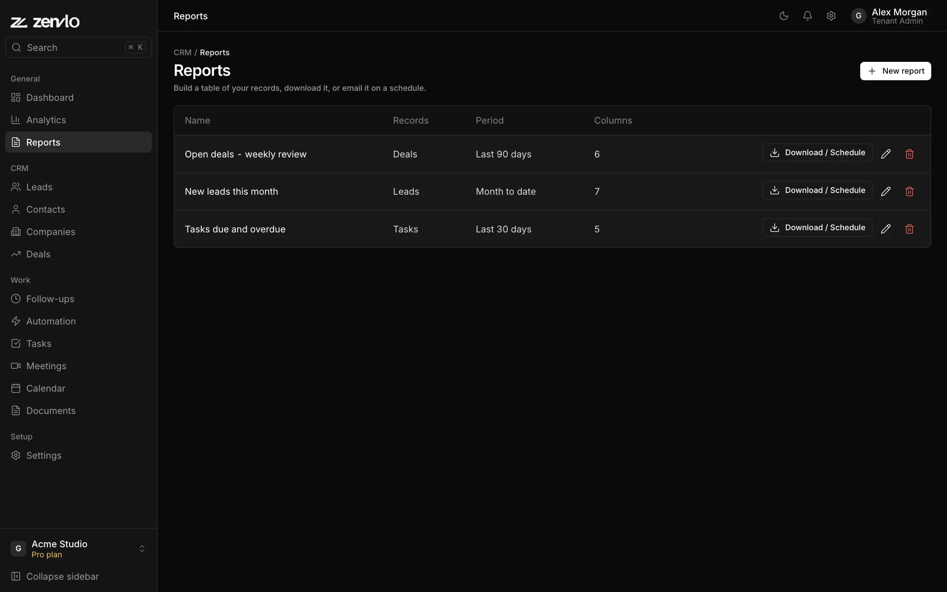The width and height of the screenshot is (947, 592).
Task: Download / Schedule Open deals weekly review
Action: point(817,153)
